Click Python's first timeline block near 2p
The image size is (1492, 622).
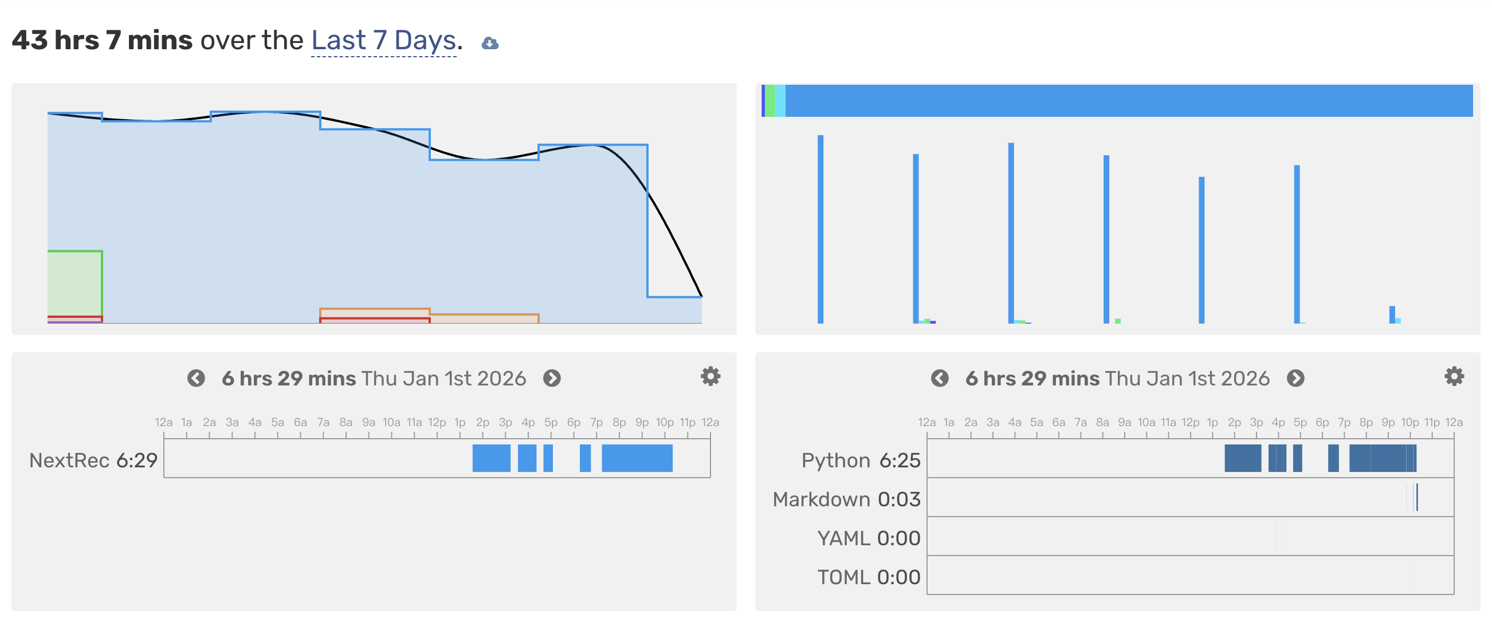click(1242, 458)
